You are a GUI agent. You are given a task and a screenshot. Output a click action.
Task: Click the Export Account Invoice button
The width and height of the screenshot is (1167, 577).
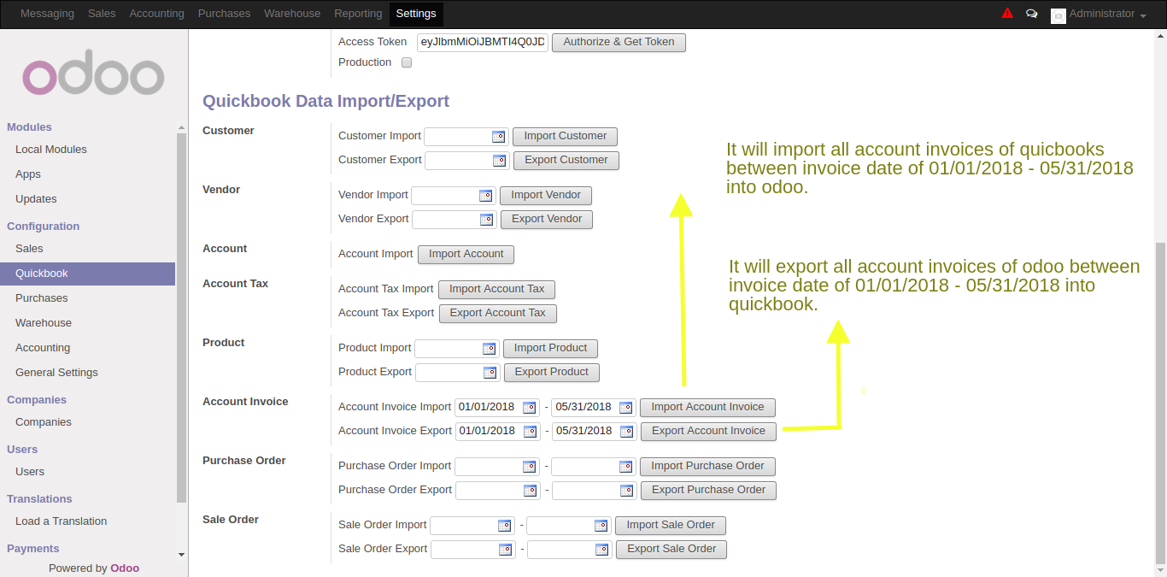(x=709, y=432)
